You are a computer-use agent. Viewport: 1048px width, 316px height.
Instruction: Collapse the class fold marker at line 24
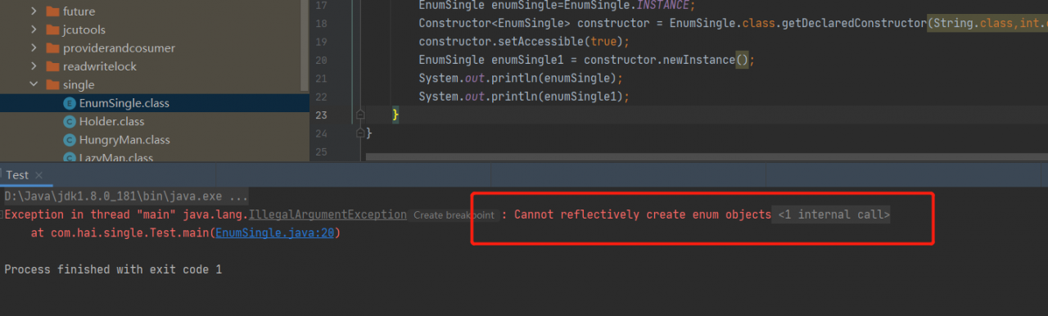(359, 133)
